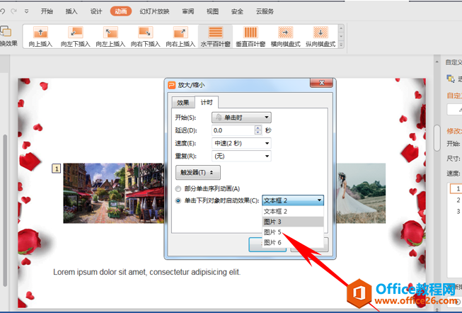The width and height of the screenshot is (462, 313).
Task: Apply the 向右上插入 animation
Action: 180,37
